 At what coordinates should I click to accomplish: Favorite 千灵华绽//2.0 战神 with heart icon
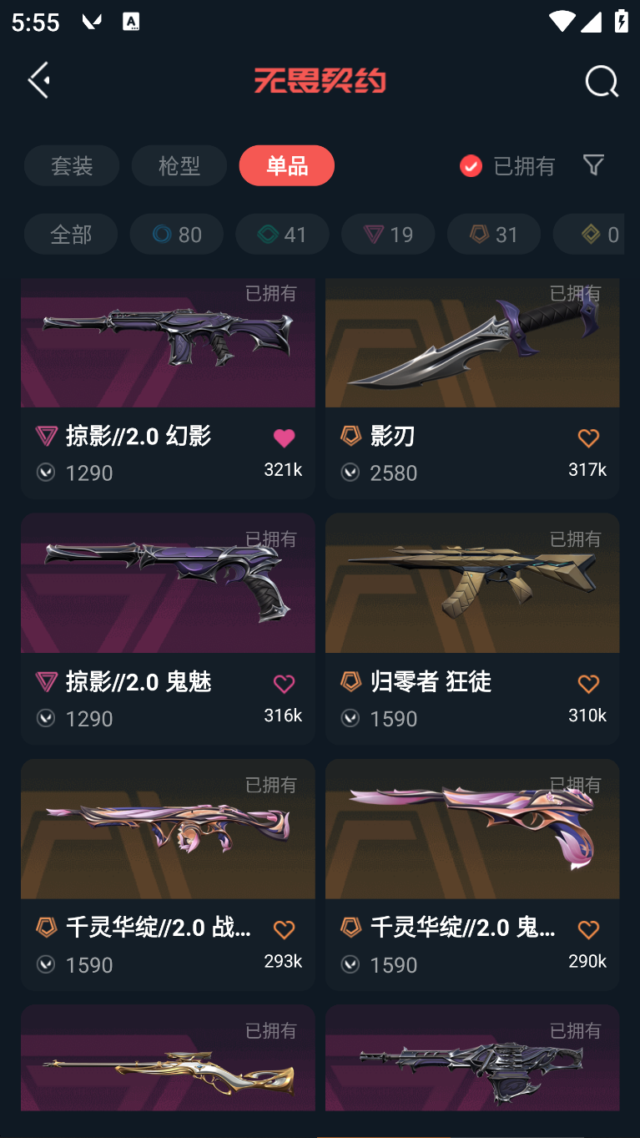(x=284, y=929)
